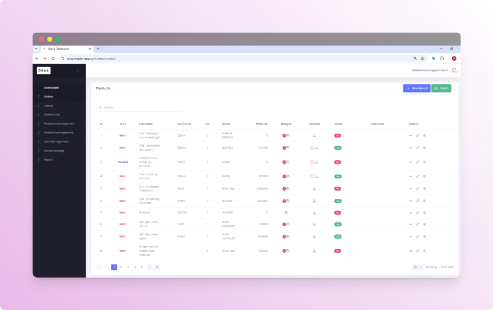Image resolution: width=493 pixels, height=310 pixels.
Task: Toggle the Active badge for 2 in 1 shampoo
Action: [x=337, y=136]
